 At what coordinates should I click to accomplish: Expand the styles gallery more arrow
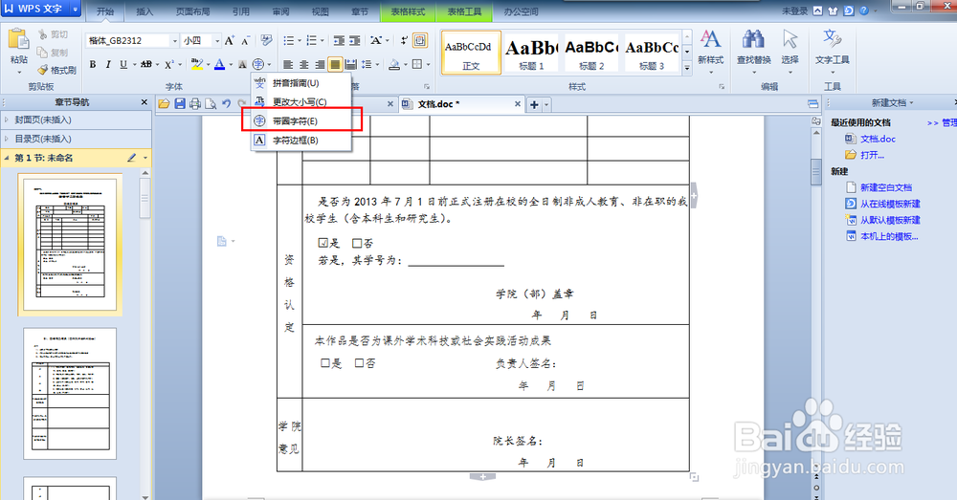point(686,68)
